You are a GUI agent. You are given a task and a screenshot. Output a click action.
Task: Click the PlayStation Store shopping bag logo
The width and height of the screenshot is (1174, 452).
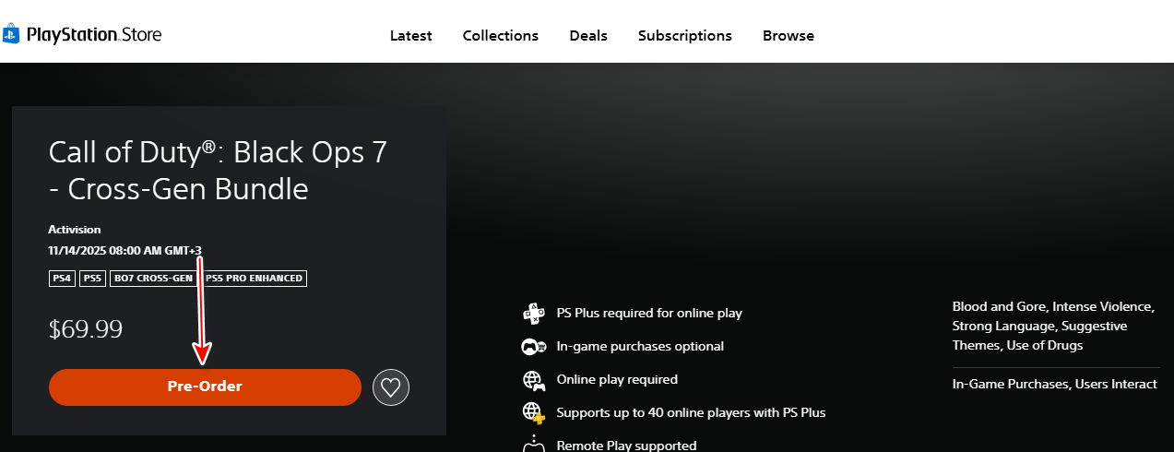pyautogui.click(x=11, y=35)
